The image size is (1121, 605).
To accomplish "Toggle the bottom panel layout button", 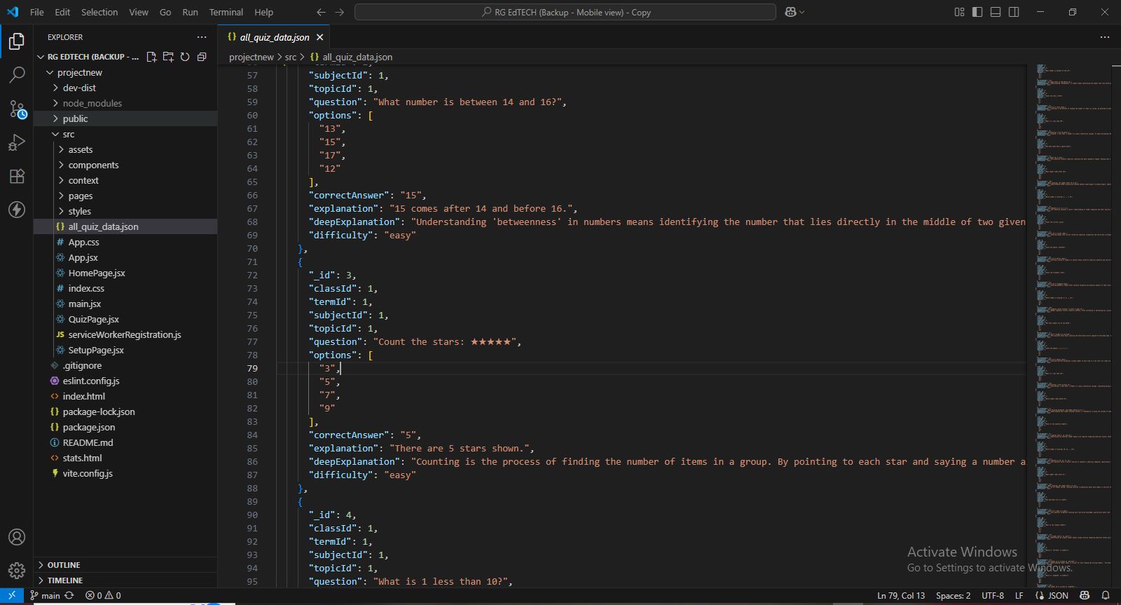I will [996, 12].
